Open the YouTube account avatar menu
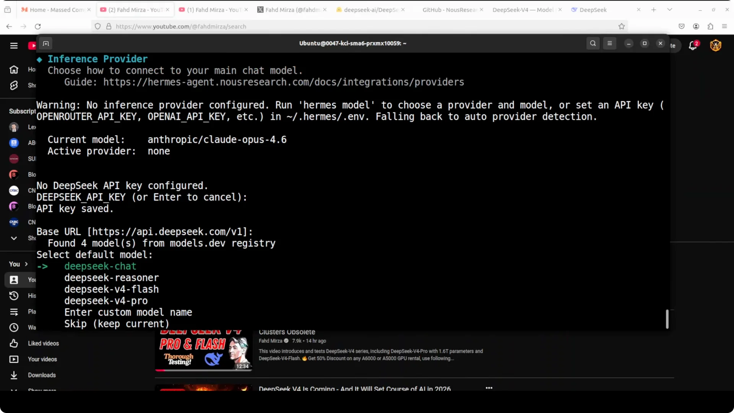This screenshot has width=734, height=413. point(716,46)
